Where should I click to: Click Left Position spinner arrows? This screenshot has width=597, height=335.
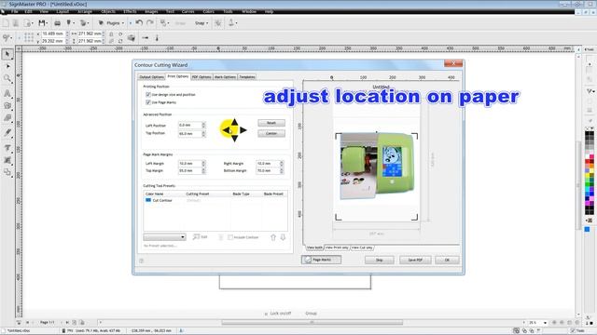pos(203,125)
